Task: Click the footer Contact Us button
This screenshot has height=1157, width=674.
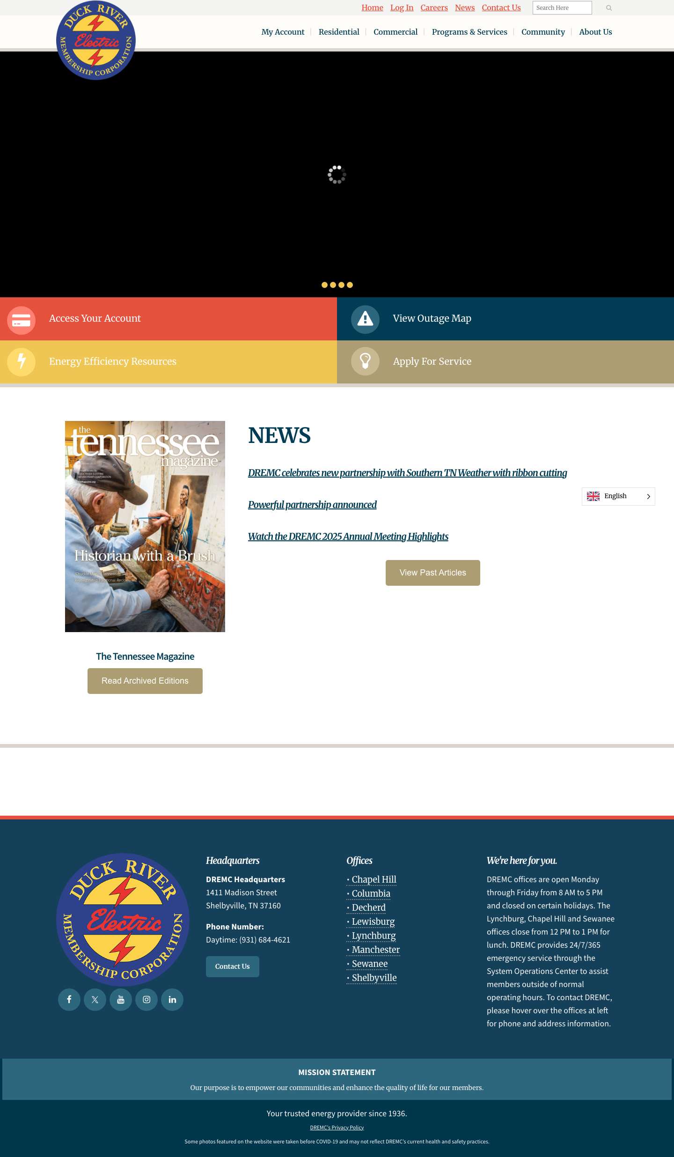Action: (233, 966)
